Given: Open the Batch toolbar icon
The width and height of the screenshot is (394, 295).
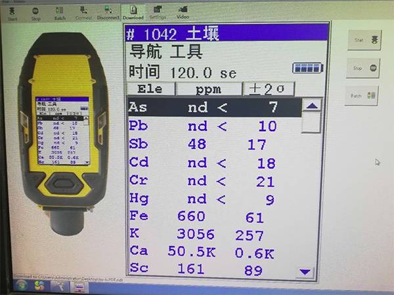Looking at the screenshot, I should [60, 13].
